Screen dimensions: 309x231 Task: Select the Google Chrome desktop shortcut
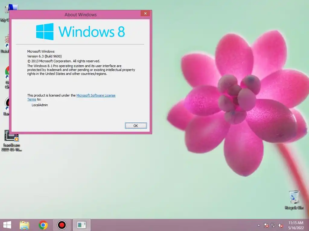[7, 77]
